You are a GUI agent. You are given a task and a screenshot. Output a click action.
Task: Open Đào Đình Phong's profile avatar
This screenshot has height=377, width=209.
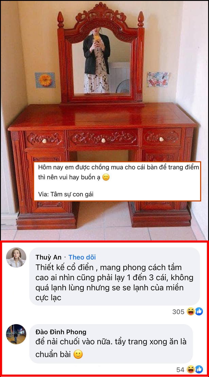coord(16,334)
